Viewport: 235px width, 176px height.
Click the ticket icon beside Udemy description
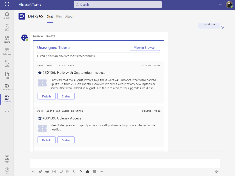coord(42,129)
